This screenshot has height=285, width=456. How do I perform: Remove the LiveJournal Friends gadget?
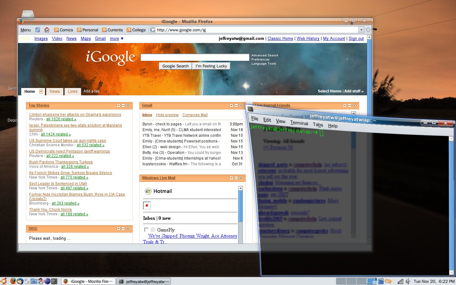(354, 105)
